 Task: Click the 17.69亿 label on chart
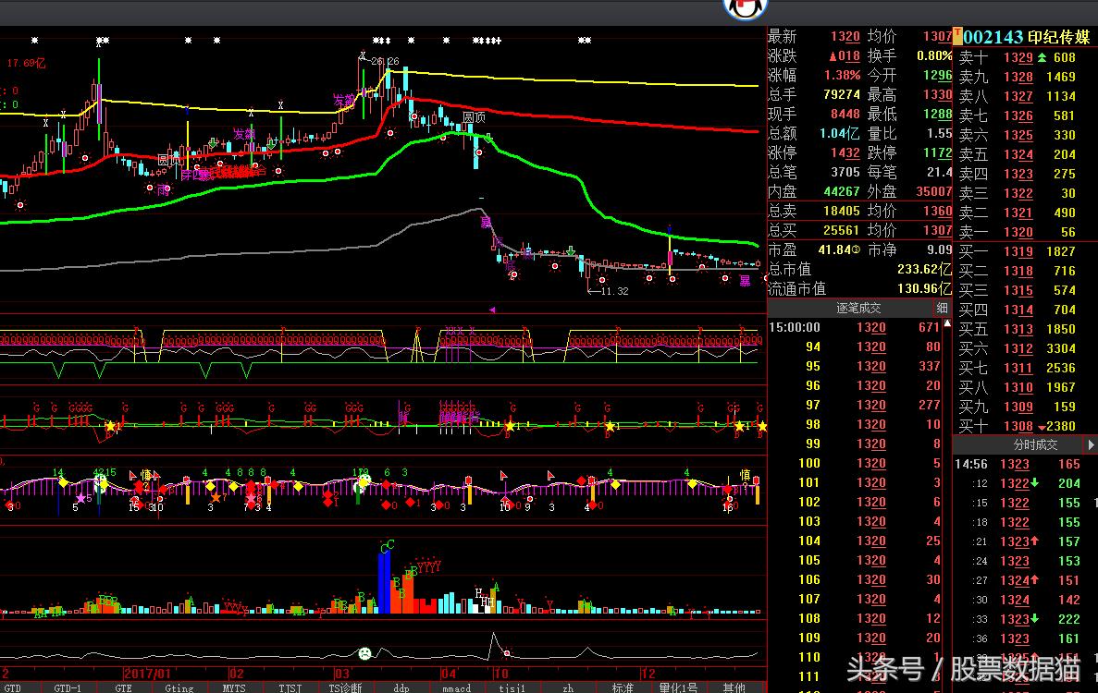(x=26, y=63)
